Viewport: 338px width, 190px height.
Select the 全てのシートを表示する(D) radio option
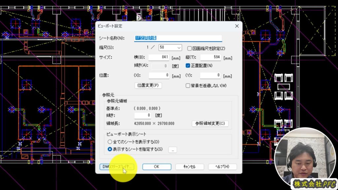click(x=110, y=142)
